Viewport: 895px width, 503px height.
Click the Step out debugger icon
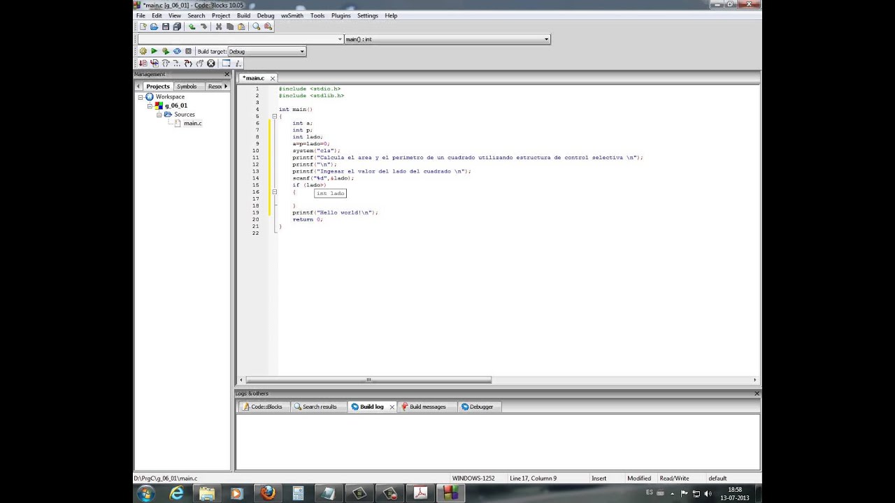pyautogui.click(x=199, y=63)
